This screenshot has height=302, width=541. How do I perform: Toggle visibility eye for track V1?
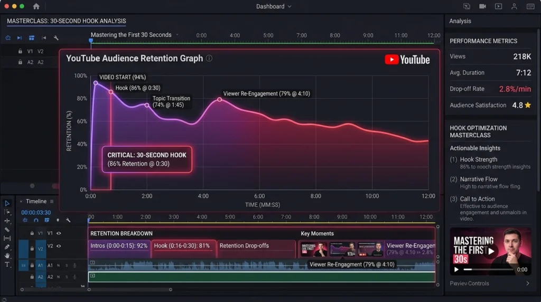[x=59, y=233]
